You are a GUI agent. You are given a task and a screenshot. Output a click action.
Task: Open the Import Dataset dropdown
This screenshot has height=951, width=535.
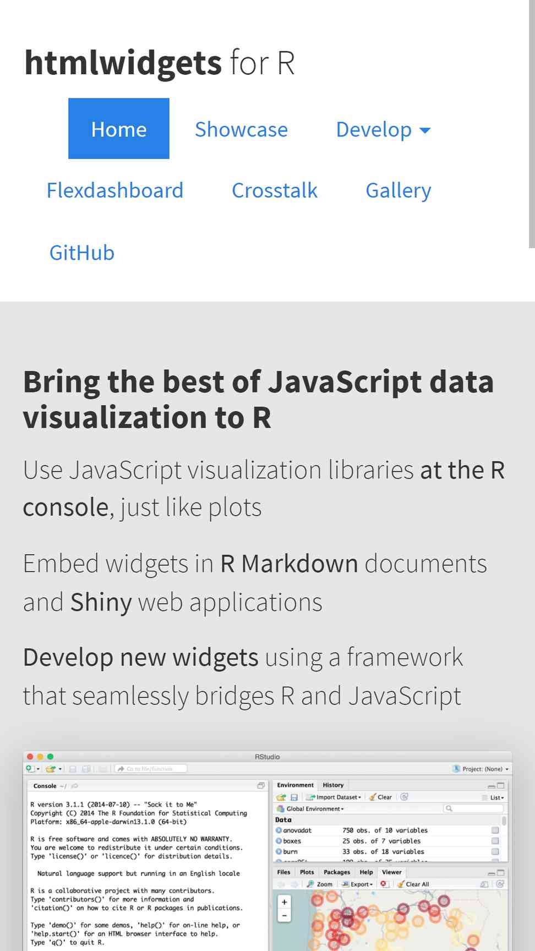335,797
